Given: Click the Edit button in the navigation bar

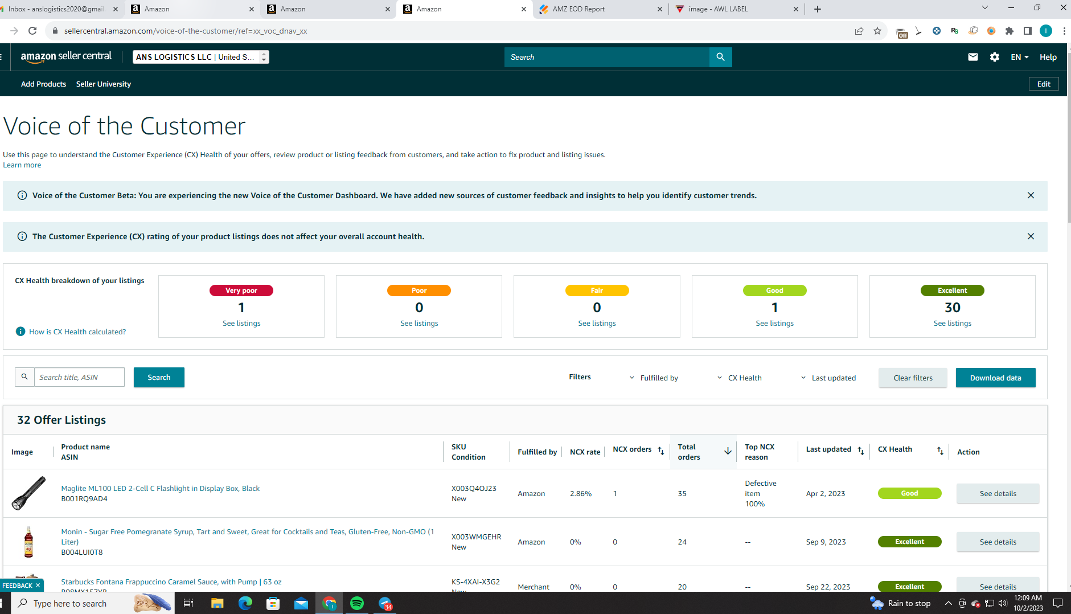Looking at the screenshot, I should coord(1044,84).
